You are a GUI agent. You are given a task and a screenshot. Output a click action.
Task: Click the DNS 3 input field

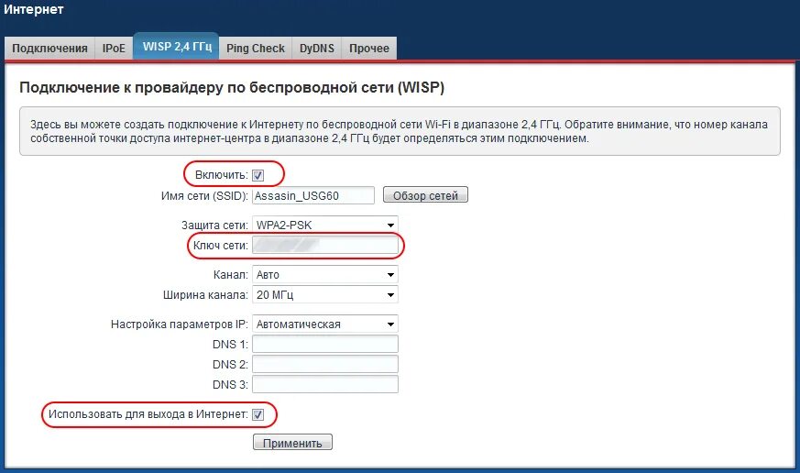(x=325, y=384)
